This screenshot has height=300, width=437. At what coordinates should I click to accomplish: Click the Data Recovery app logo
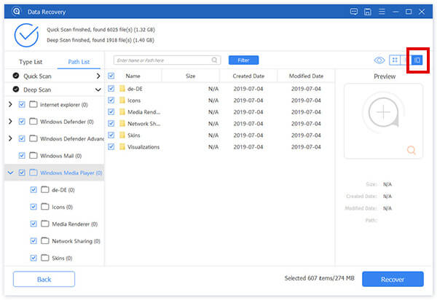point(17,12)
